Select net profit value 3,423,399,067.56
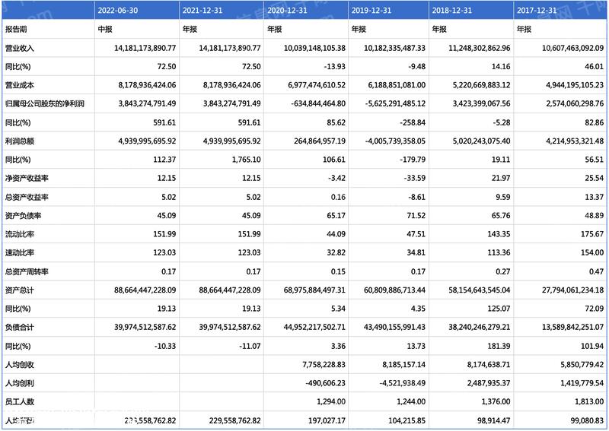This screenshot has height=431, width=609. point(481,103)
